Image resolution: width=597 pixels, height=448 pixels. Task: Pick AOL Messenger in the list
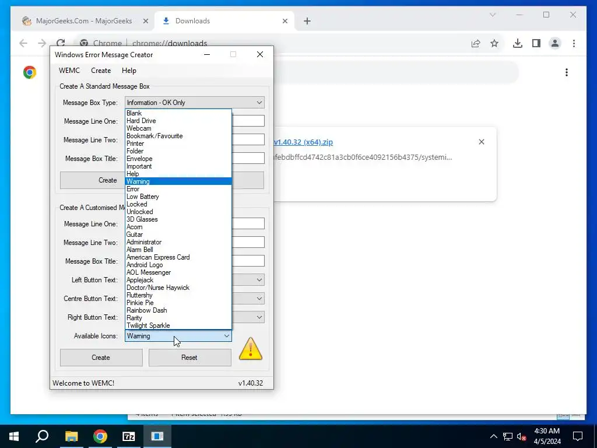coord(178,272)
